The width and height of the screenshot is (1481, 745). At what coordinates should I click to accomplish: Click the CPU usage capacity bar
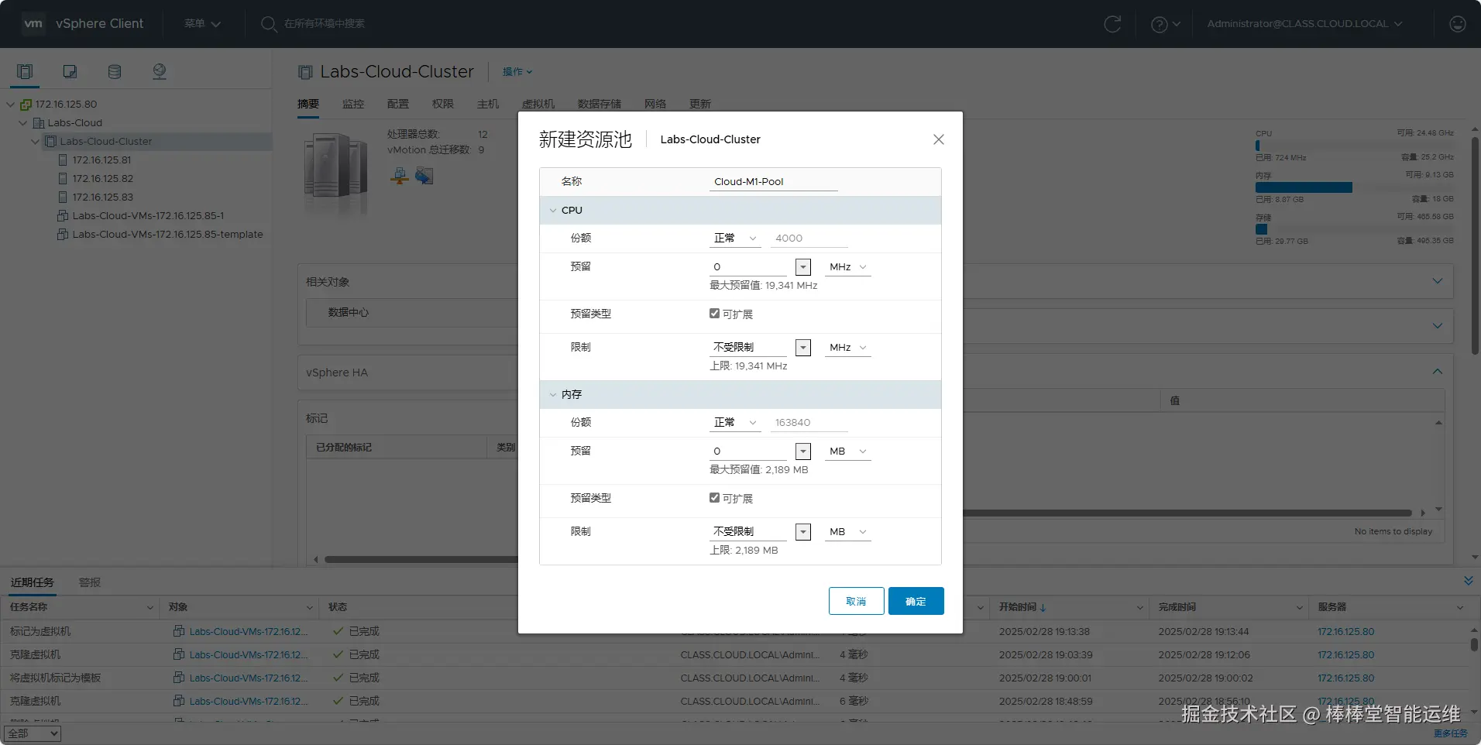(1354, 146)
